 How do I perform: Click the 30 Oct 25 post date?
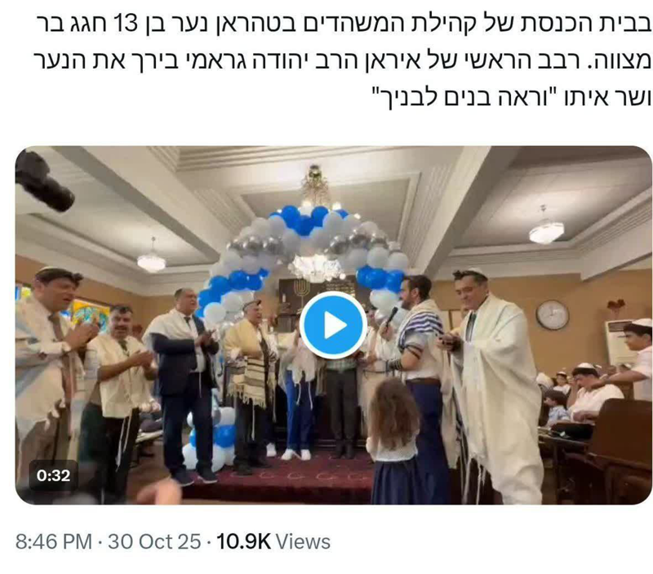[154, 542]
